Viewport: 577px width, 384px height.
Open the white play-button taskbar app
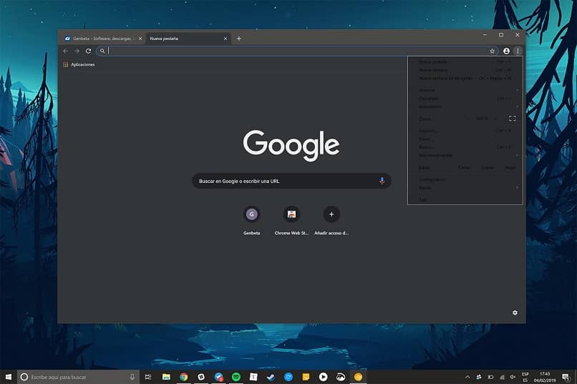pyautogui.click(x=323, y=377)
